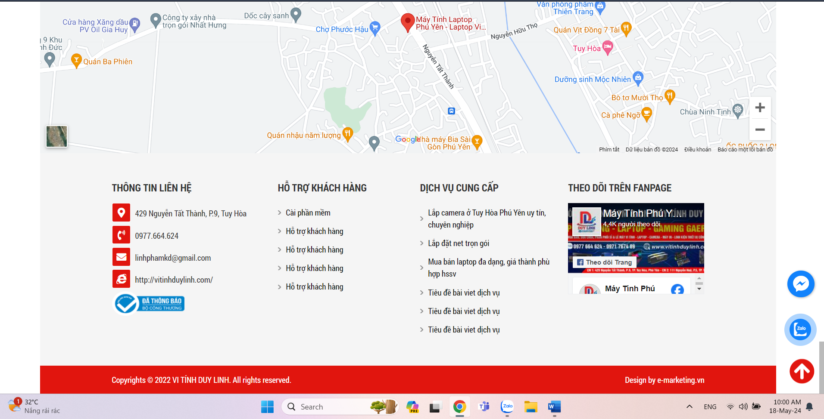Click the red phone icon beside 0977.664.624
This screenshot has width=824, height=419.
click(x=121, y=235)
